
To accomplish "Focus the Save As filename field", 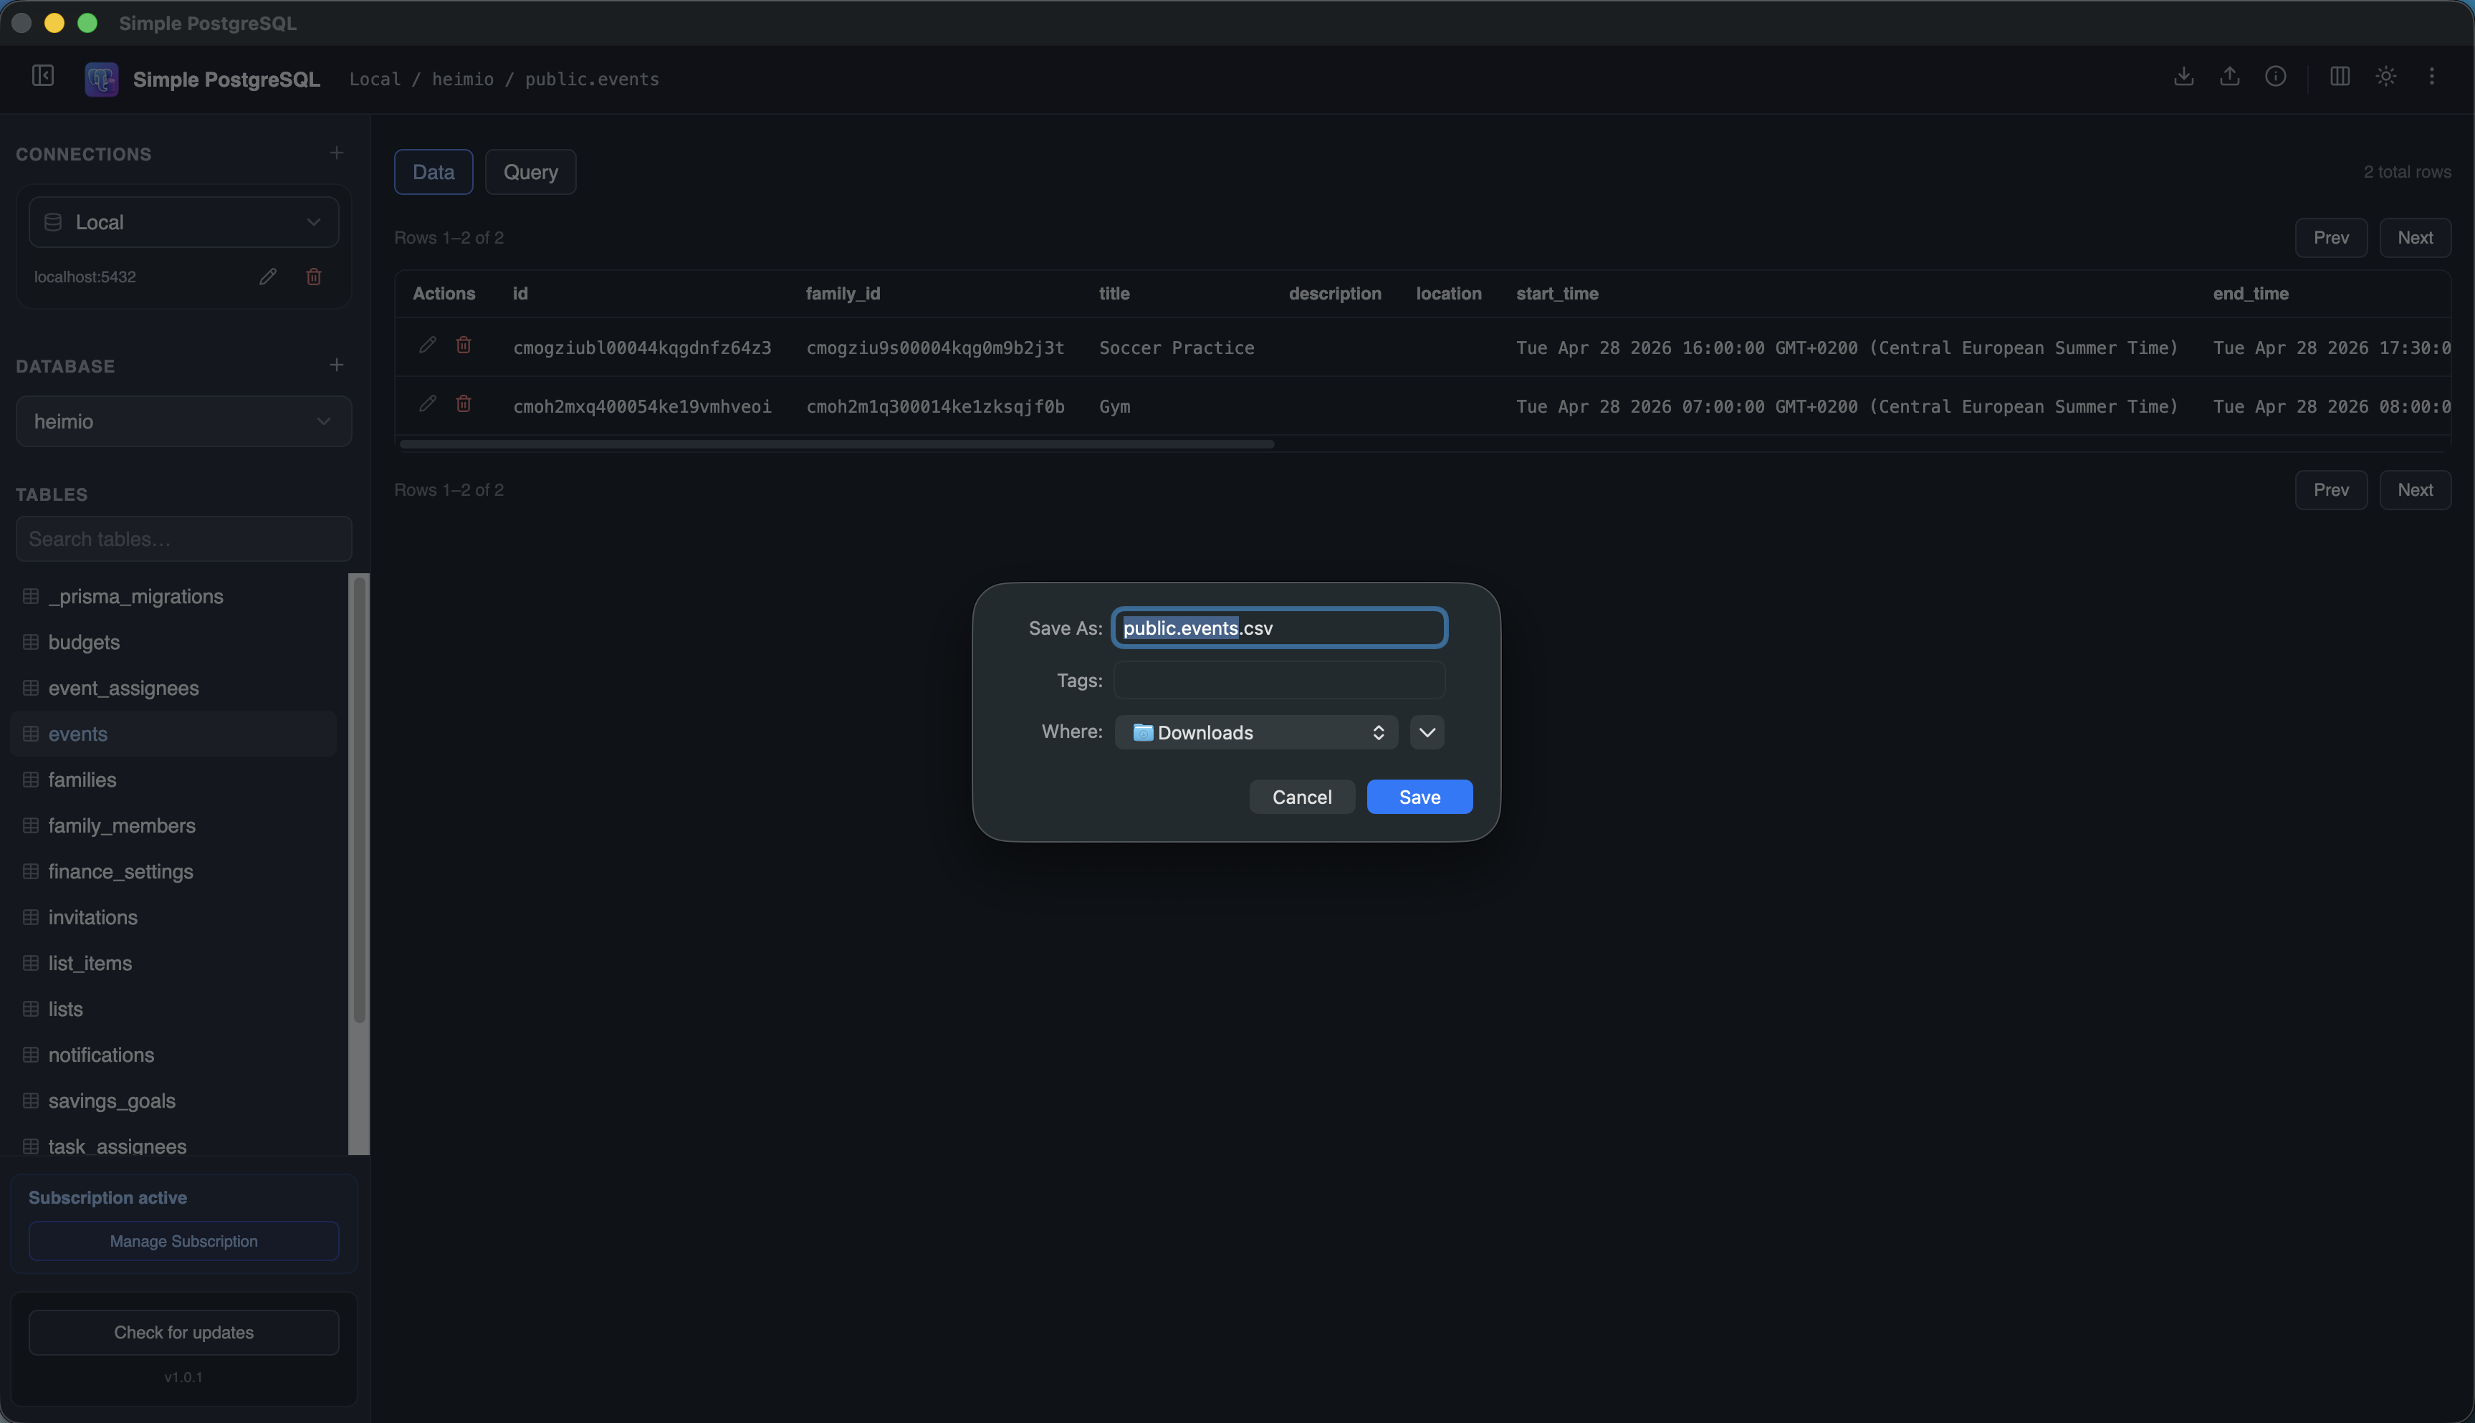I will point(1279,628).
